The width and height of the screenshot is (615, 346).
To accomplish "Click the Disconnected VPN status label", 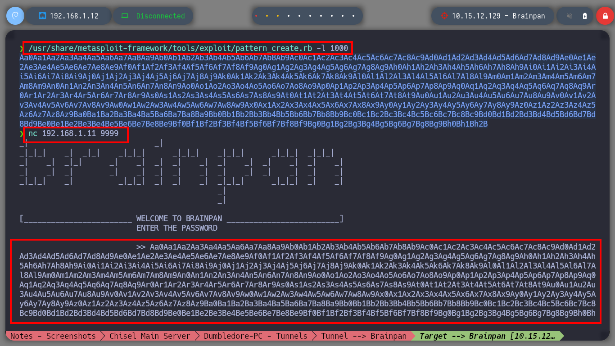I will (x=160, y=16).
